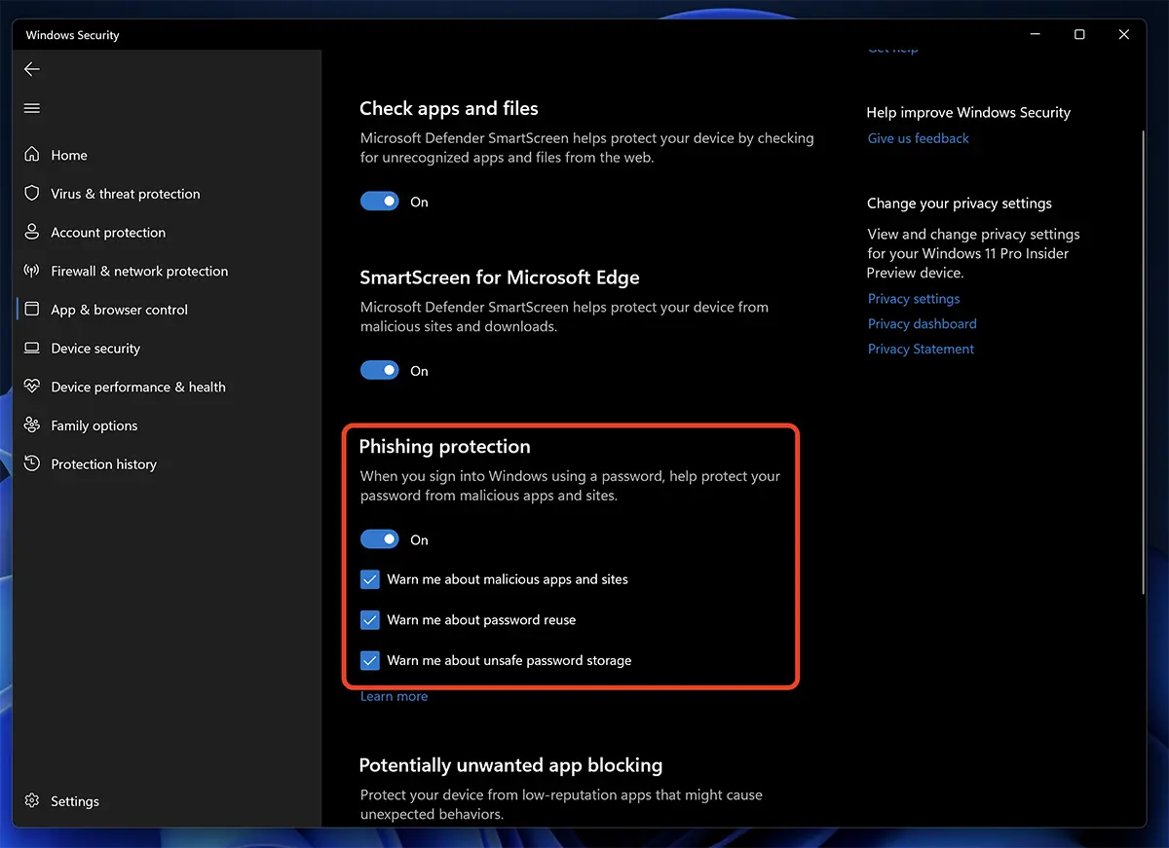Open the hamburger navigation menu icon
Image resolution: width=1169 pixels, height=848 pixels.
pos(32,108)
